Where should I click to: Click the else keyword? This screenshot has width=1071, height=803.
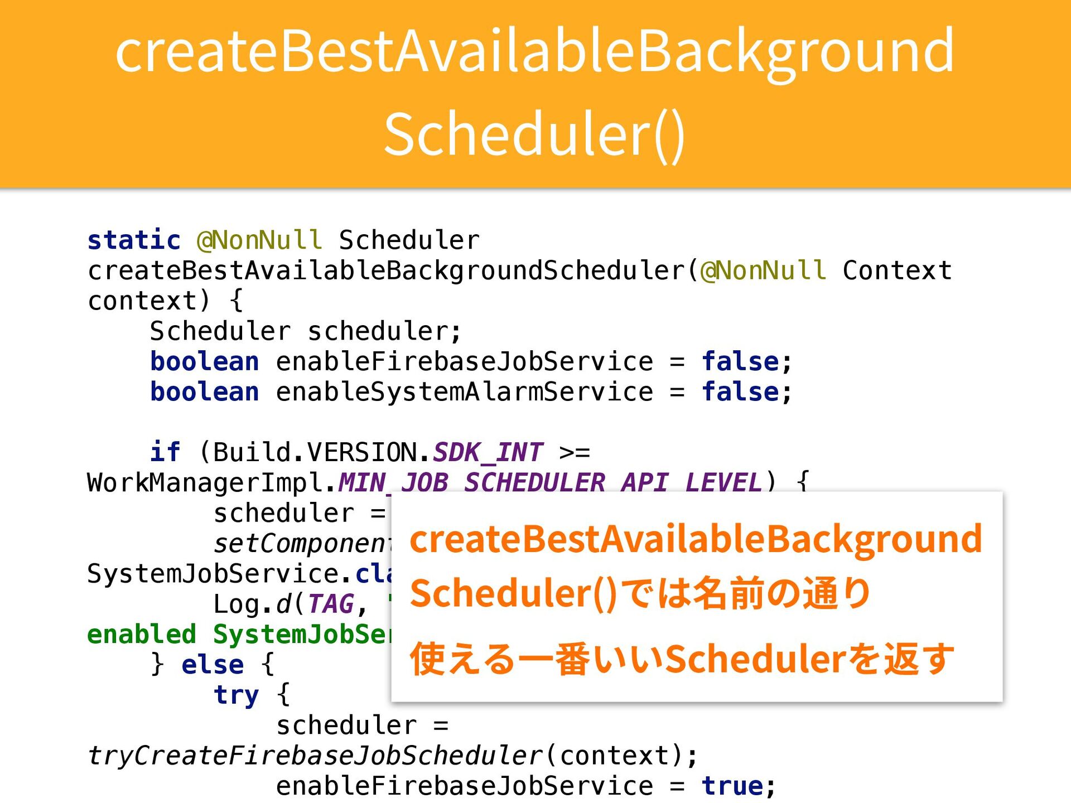coord(213,665)
